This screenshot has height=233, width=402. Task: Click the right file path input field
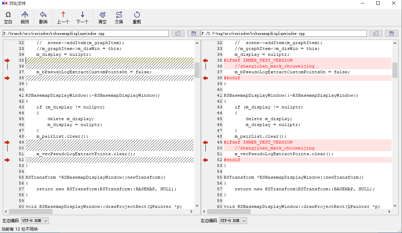coord(284,33)
